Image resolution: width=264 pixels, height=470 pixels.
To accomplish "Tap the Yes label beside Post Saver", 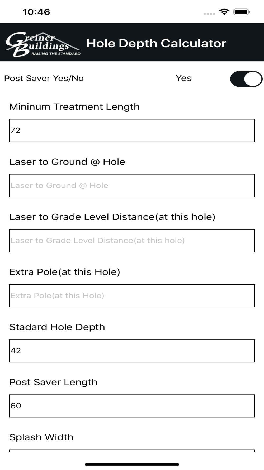I will tap(184, 78).
